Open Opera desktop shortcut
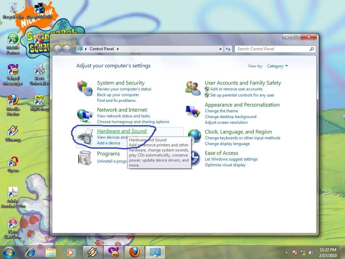This screenshot has height=259, width=345. 13,164
